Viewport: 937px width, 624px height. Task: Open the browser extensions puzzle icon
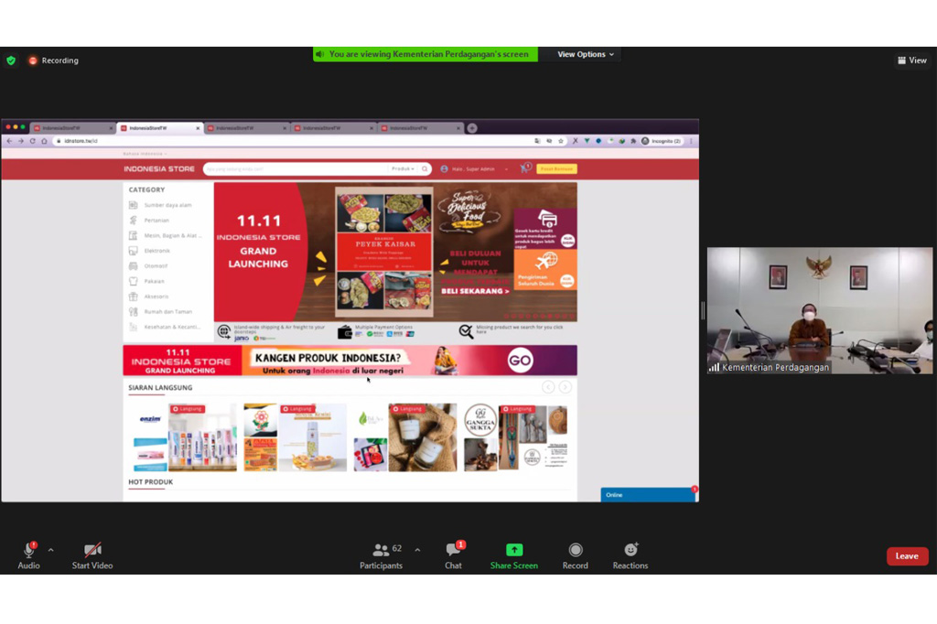pyautogui.click(x=633, y=141)
